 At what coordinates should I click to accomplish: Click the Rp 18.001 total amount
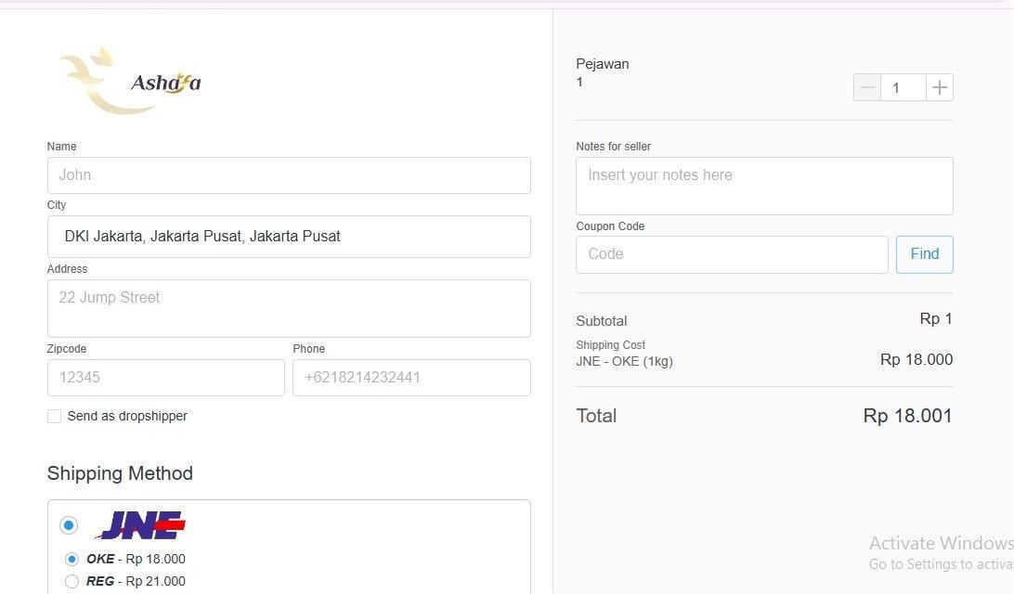[907, 416]
